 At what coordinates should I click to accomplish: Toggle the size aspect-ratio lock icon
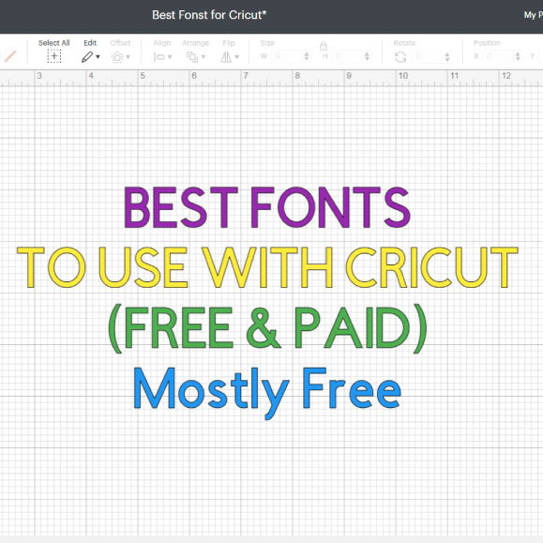click(324, 46)
